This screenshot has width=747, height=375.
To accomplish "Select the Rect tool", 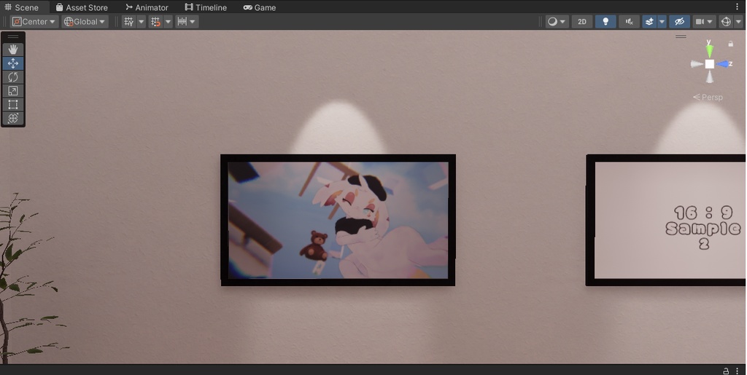I will (13, 105).
